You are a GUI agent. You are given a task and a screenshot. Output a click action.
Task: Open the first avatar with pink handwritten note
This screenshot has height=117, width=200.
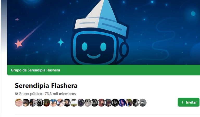(x=19, y=103)
